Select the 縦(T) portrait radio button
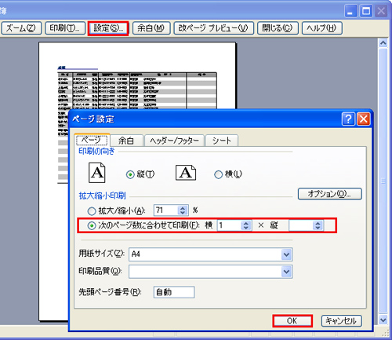This screenshot has width=392, height=340. click(x=130, y=174)
